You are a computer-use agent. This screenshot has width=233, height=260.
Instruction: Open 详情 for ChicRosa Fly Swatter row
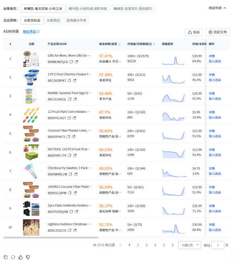(212, 168)
